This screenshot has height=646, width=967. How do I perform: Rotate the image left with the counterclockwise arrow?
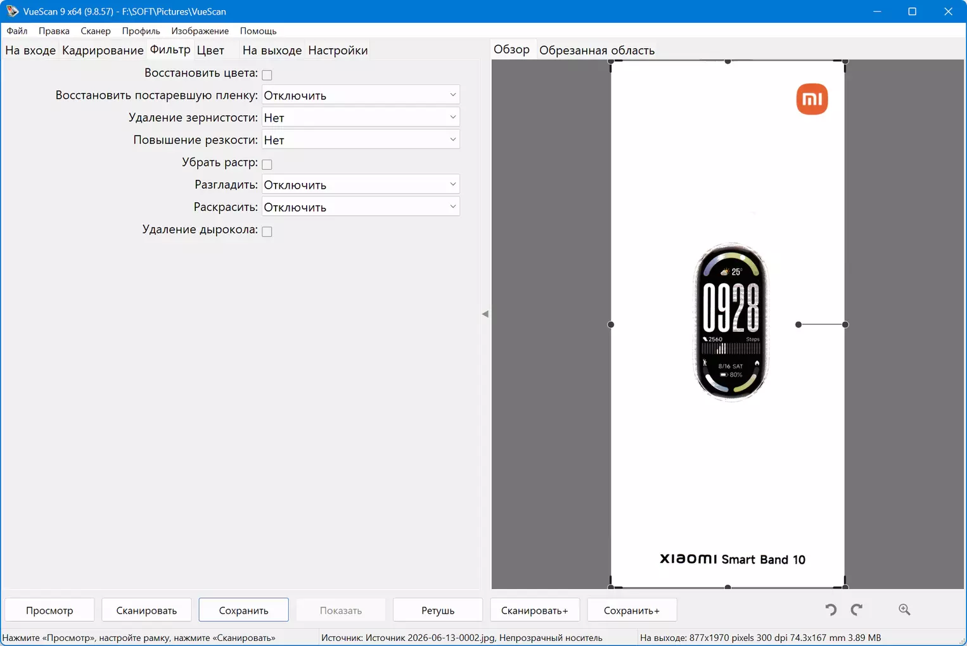tap(831, 609)
